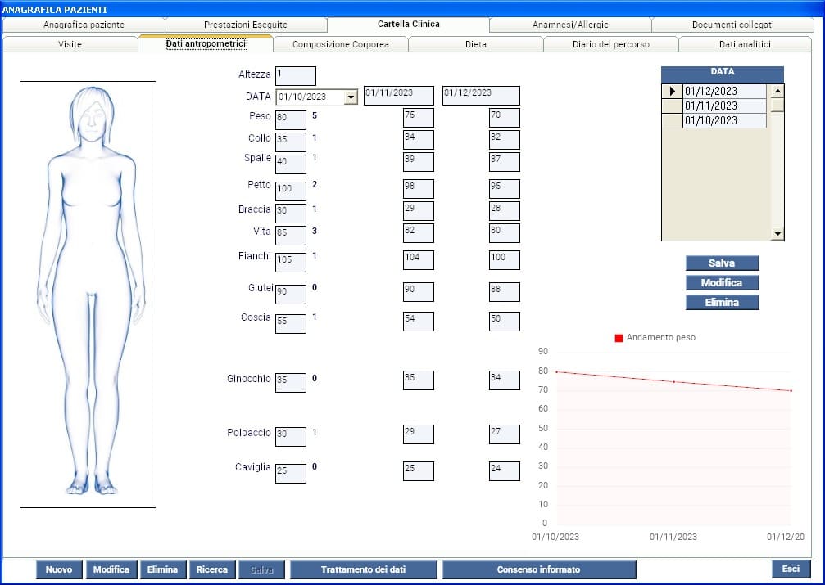Open the DATA combo box dropdown arrow
The height and width of the screenshot is (585, 825).
351,97
